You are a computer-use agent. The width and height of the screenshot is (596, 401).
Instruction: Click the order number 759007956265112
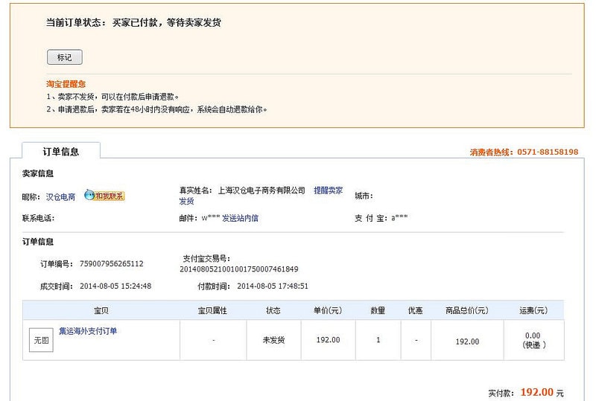pyautogui.click(x=112, y=263)
